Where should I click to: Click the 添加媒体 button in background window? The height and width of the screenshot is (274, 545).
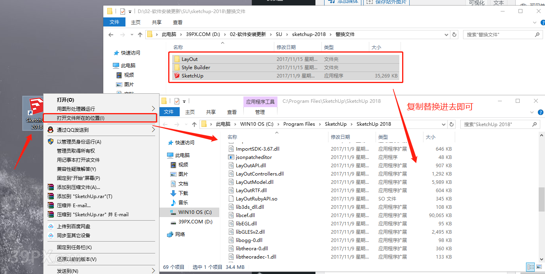click(343, 2)
